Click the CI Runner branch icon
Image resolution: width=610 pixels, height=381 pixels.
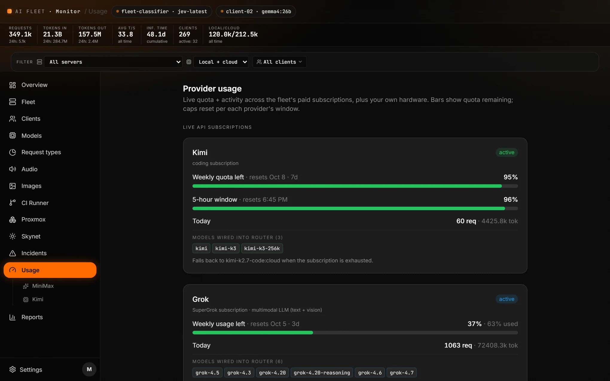click(12, 203)
